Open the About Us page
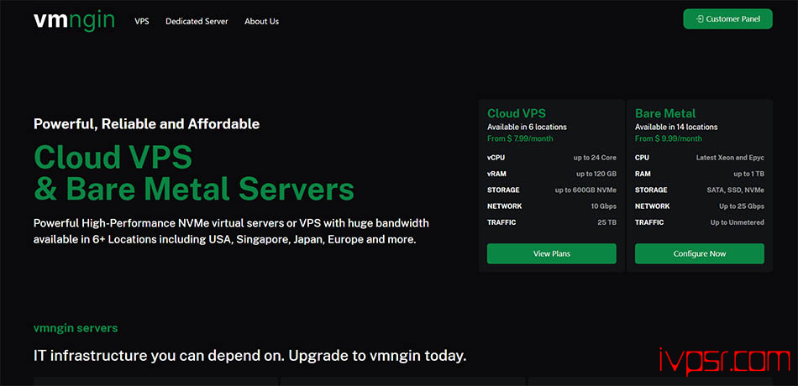798x386 pixels. (261, 21)
